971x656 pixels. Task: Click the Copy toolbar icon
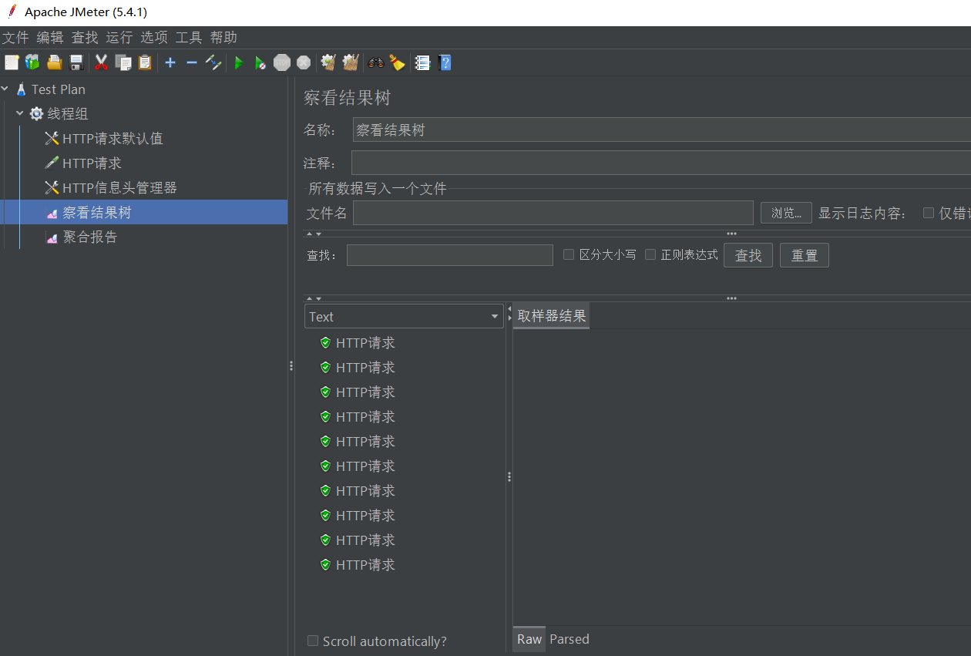[123, 62]
